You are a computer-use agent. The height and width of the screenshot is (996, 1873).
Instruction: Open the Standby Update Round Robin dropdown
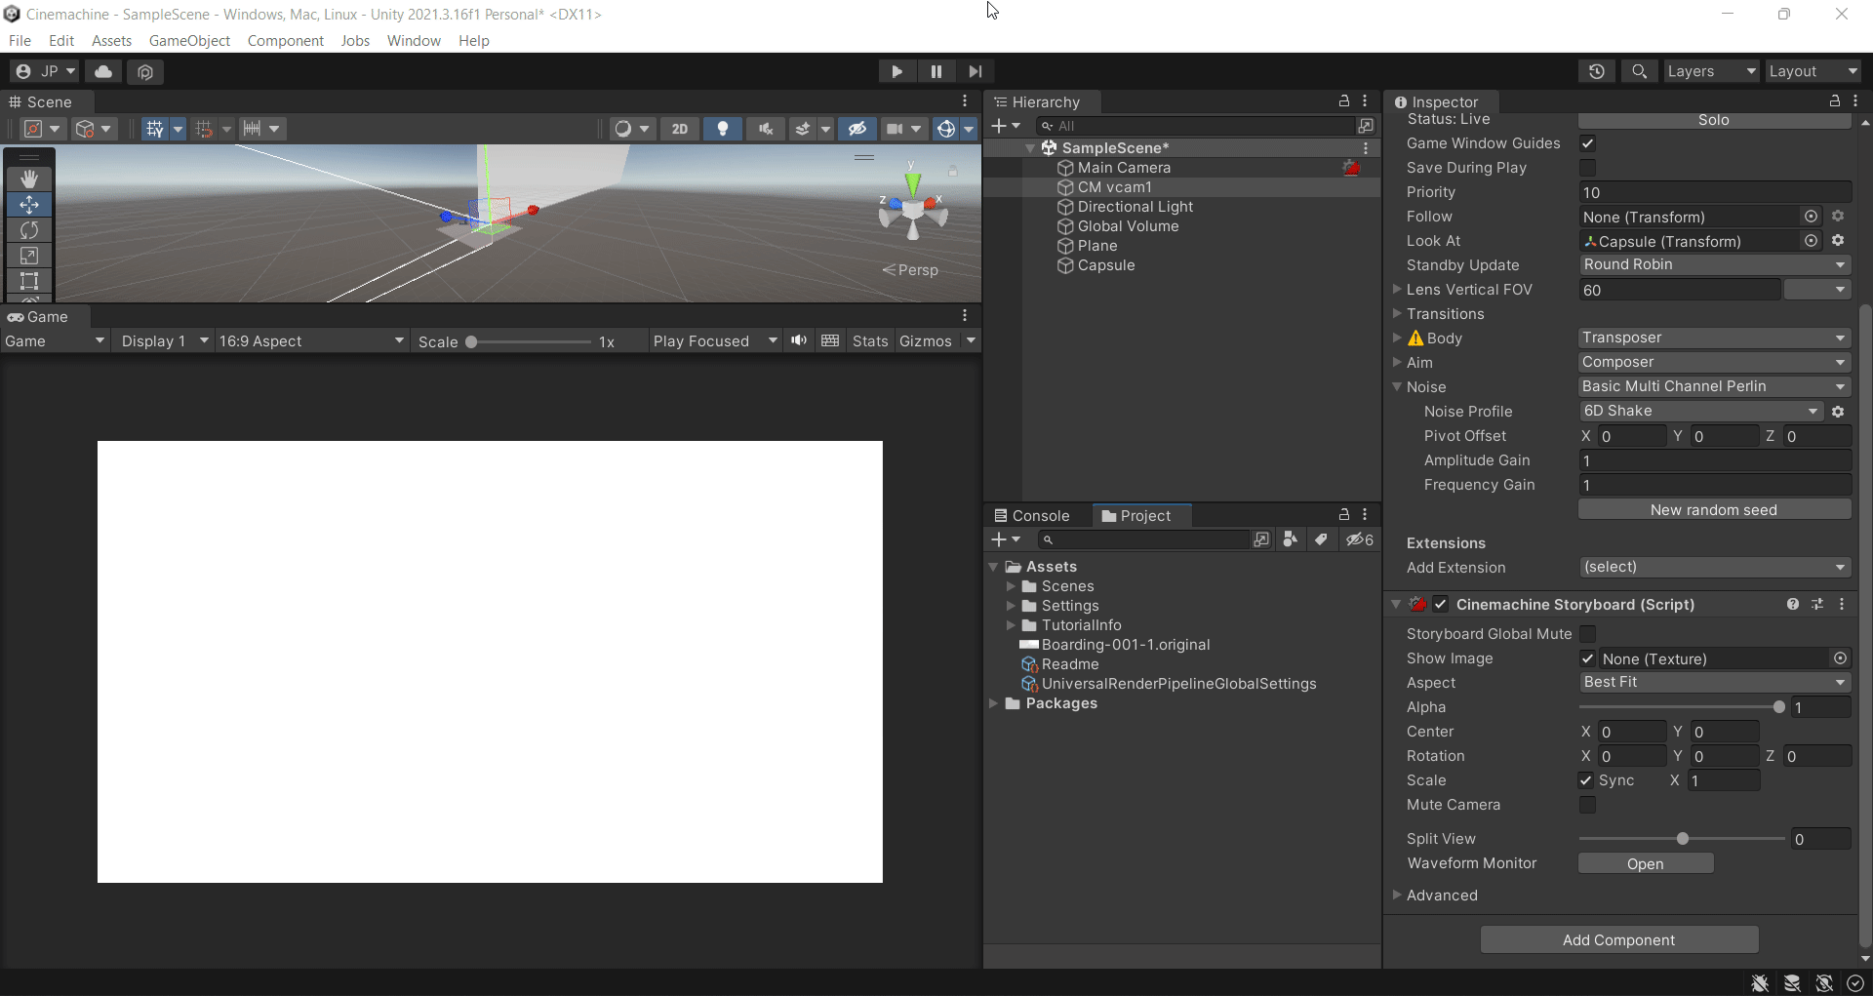click(x=1714, y=264)
